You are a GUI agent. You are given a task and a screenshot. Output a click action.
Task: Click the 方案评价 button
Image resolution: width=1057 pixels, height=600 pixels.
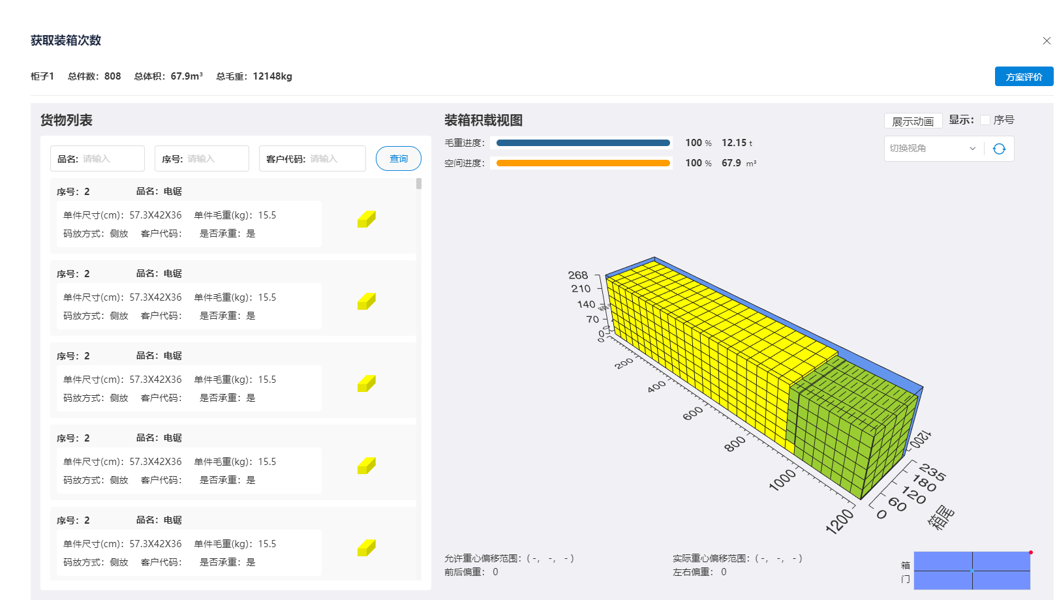coord(1024,76)
